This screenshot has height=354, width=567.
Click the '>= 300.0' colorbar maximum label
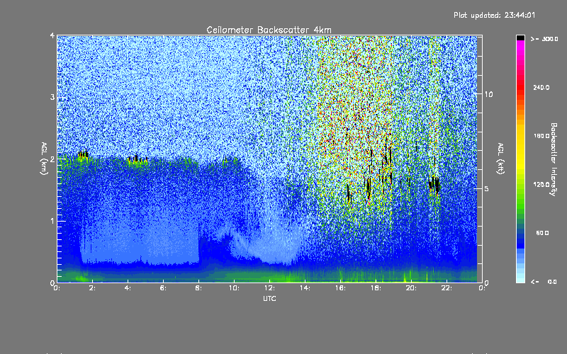pyautogui.click(x=544, y=39)
